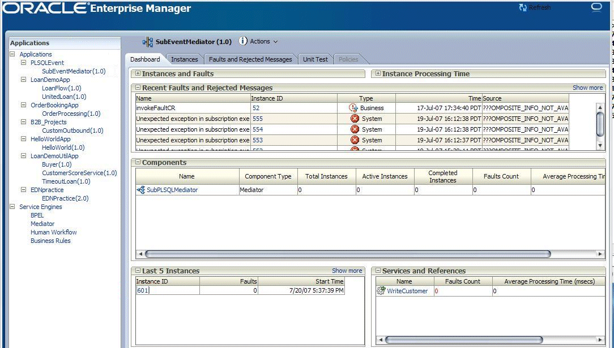Click the SubEventMediator composite icon in title
This screenshot has width=614, height=348.
pyautogui.click(x=148, y=42)
